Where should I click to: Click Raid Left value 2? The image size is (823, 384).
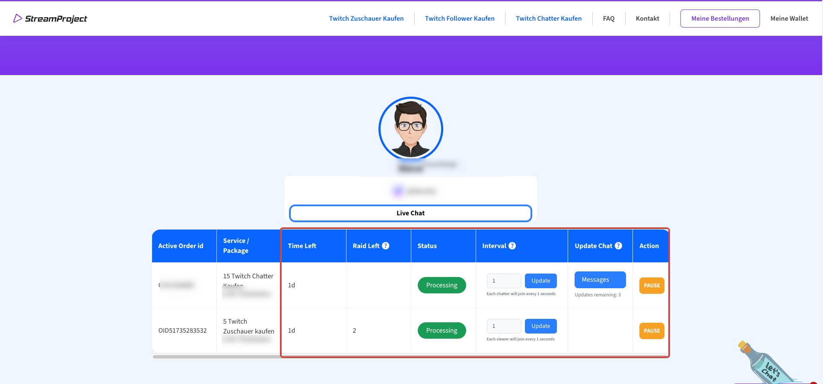click(354, 330)
